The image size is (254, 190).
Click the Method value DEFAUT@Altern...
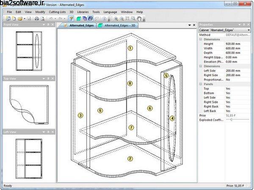point(238,35)
